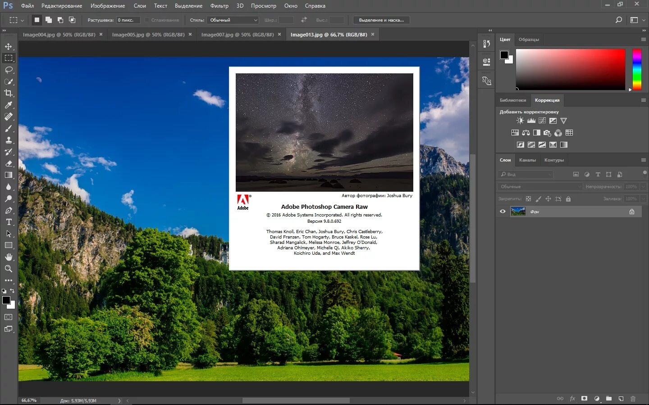Select the Dodge tool
The height and width of the screenshot is (405, 649).
pyautogui.click(x=9, y=198)
